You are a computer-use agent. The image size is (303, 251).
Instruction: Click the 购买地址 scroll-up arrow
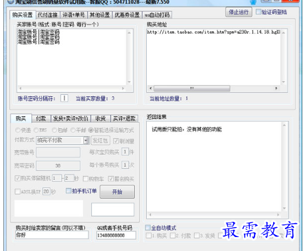pyautogui.click(x=284, y=33)
